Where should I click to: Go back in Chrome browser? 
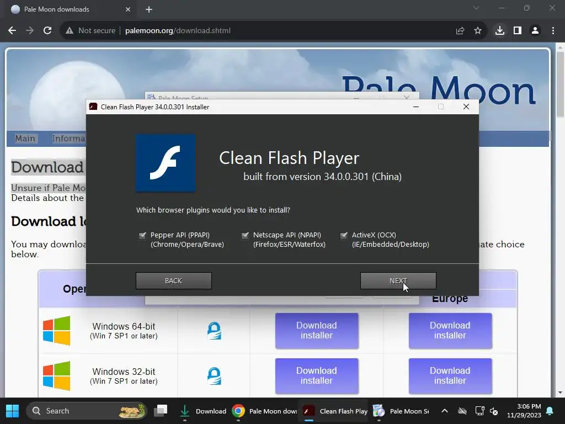(x=12, y=31)
